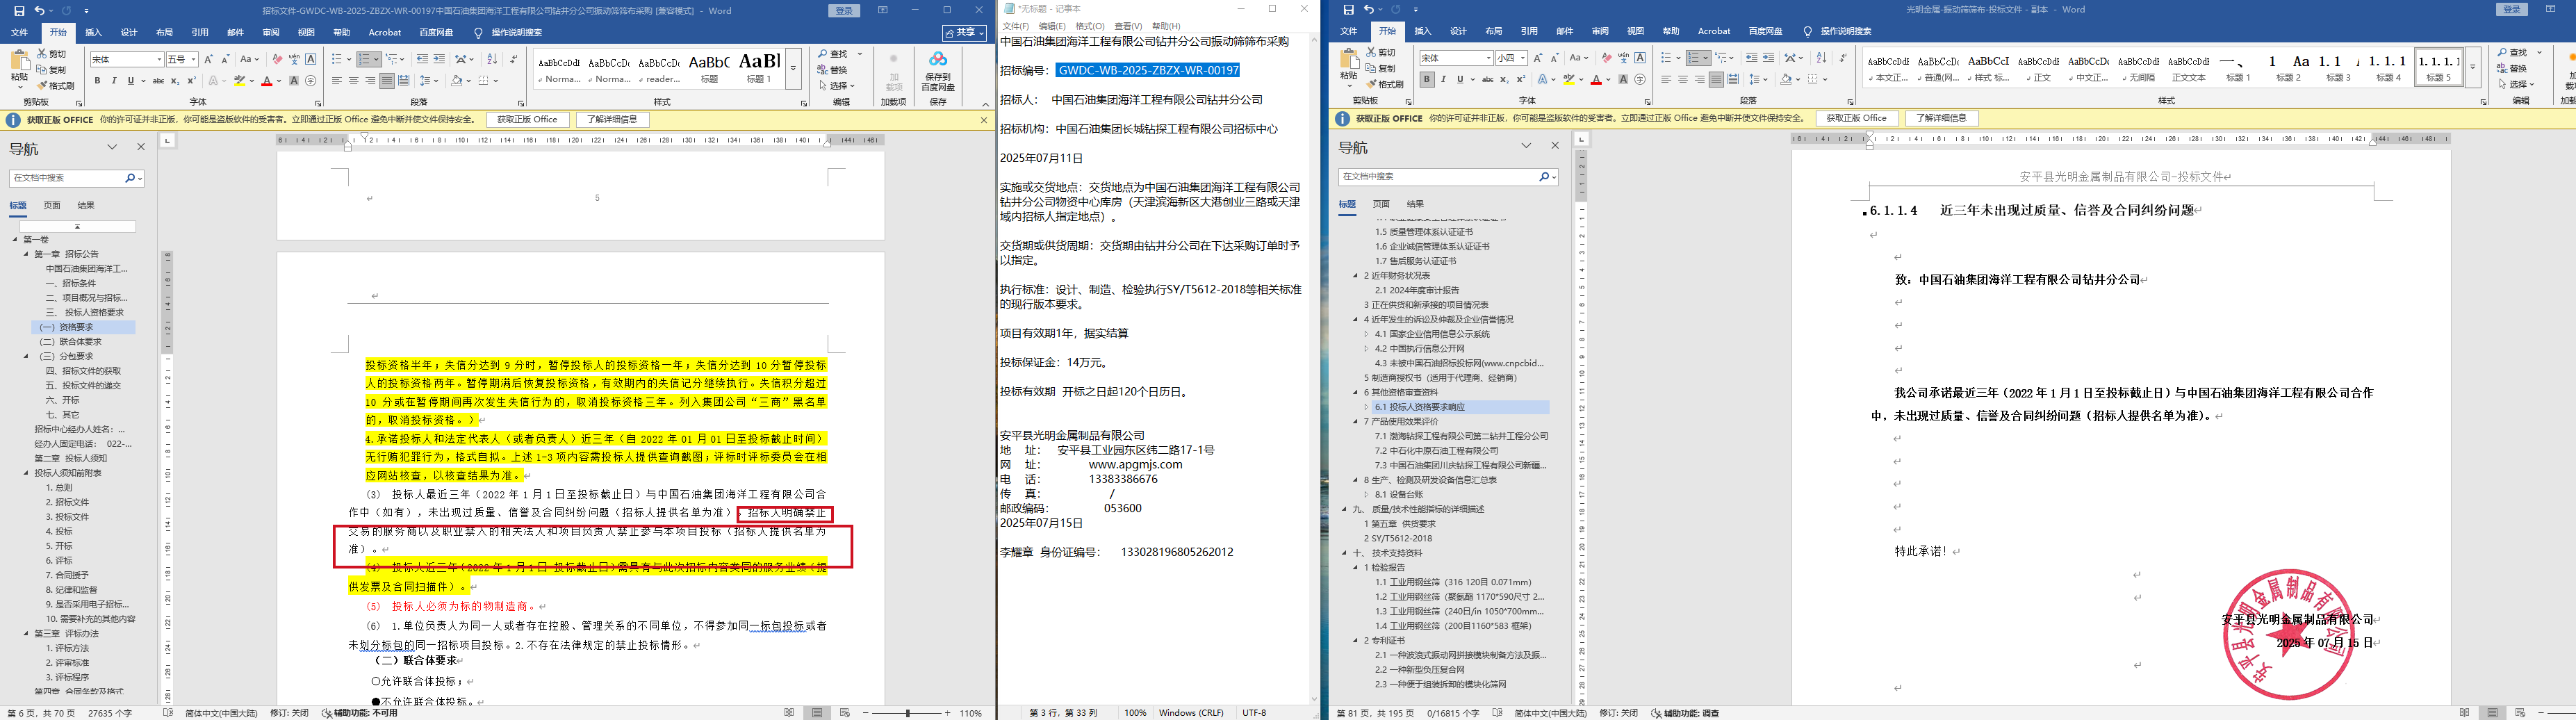Click 了解详细信息 button in right Word
2576x720 pixels.
click(1941, 118)
